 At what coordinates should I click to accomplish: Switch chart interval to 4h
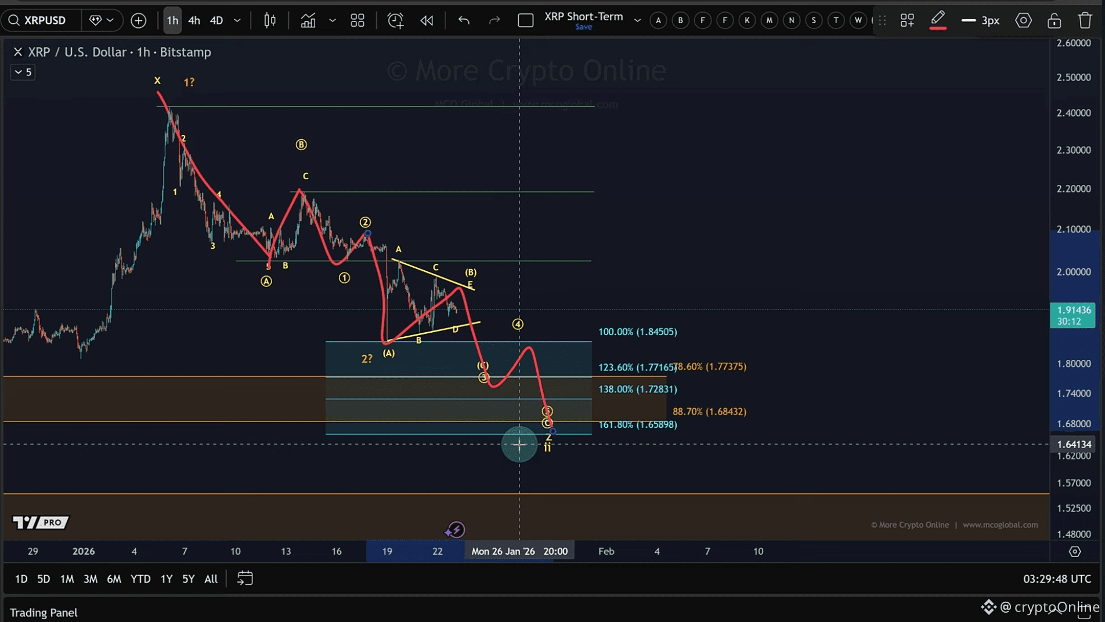tap(193, 20)
